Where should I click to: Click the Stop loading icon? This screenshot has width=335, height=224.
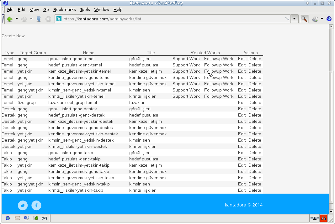[48, 19]
